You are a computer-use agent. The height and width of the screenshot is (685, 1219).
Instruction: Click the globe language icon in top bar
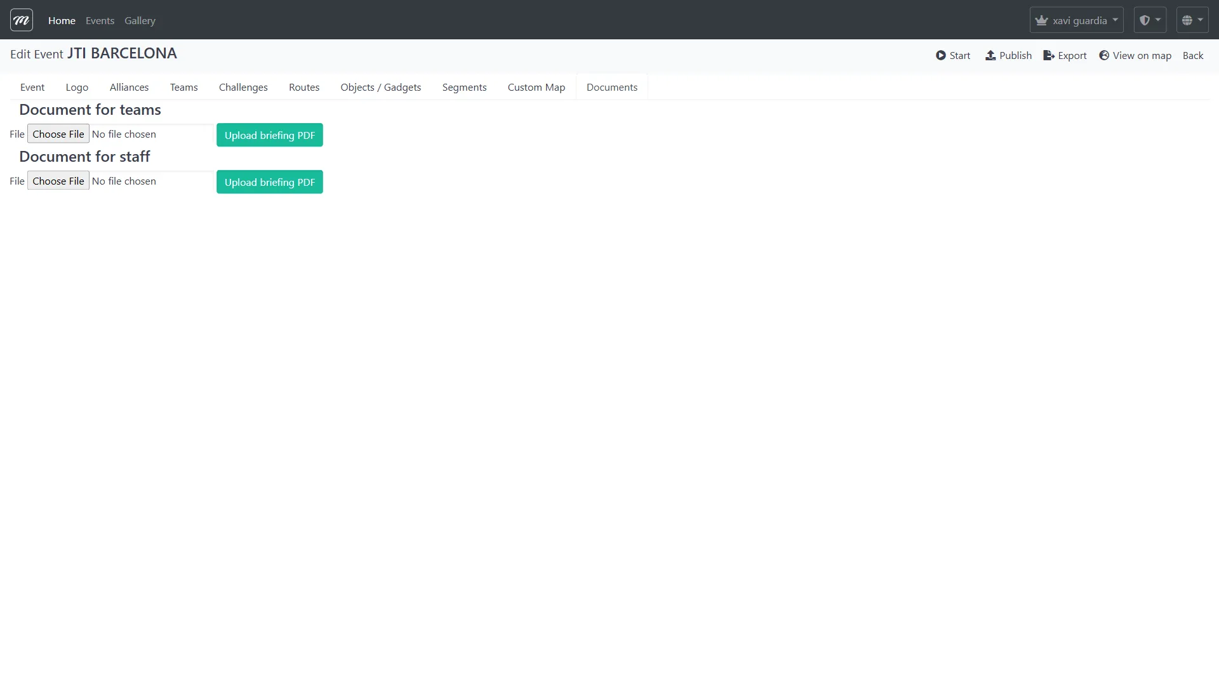[x=1188, y=20]
